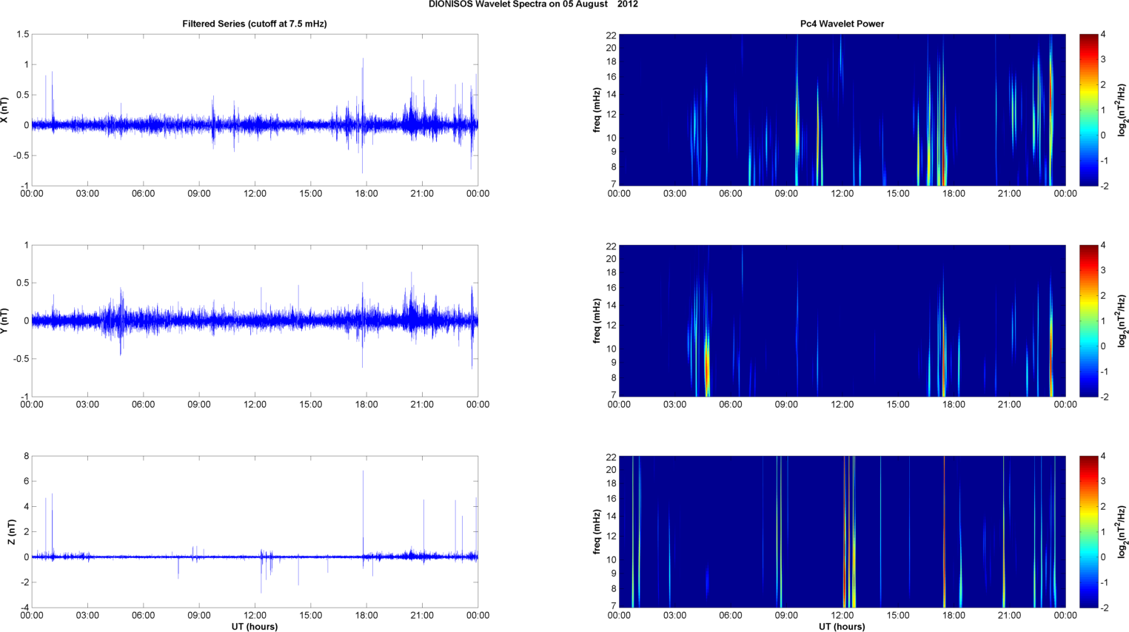Click the X (nT) axis label
Image resolution: width=1129 pixels, height=632 pixels.
pos(4,110)
